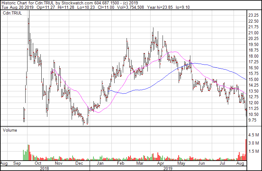
Task: Select the 18.00 price axis label
Action: click(253, 56)
